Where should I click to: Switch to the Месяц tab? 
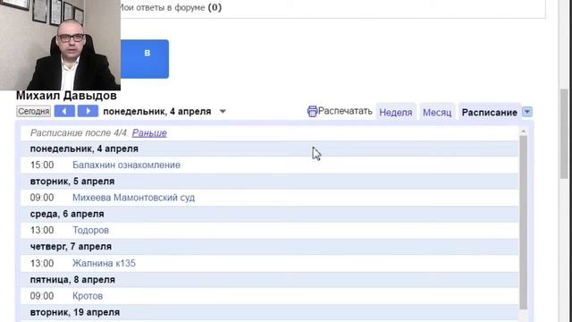point(437,113)
